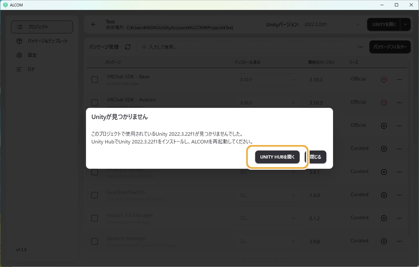
Task: Click the 3.9.8 latest version value
Action: [315, 241]
